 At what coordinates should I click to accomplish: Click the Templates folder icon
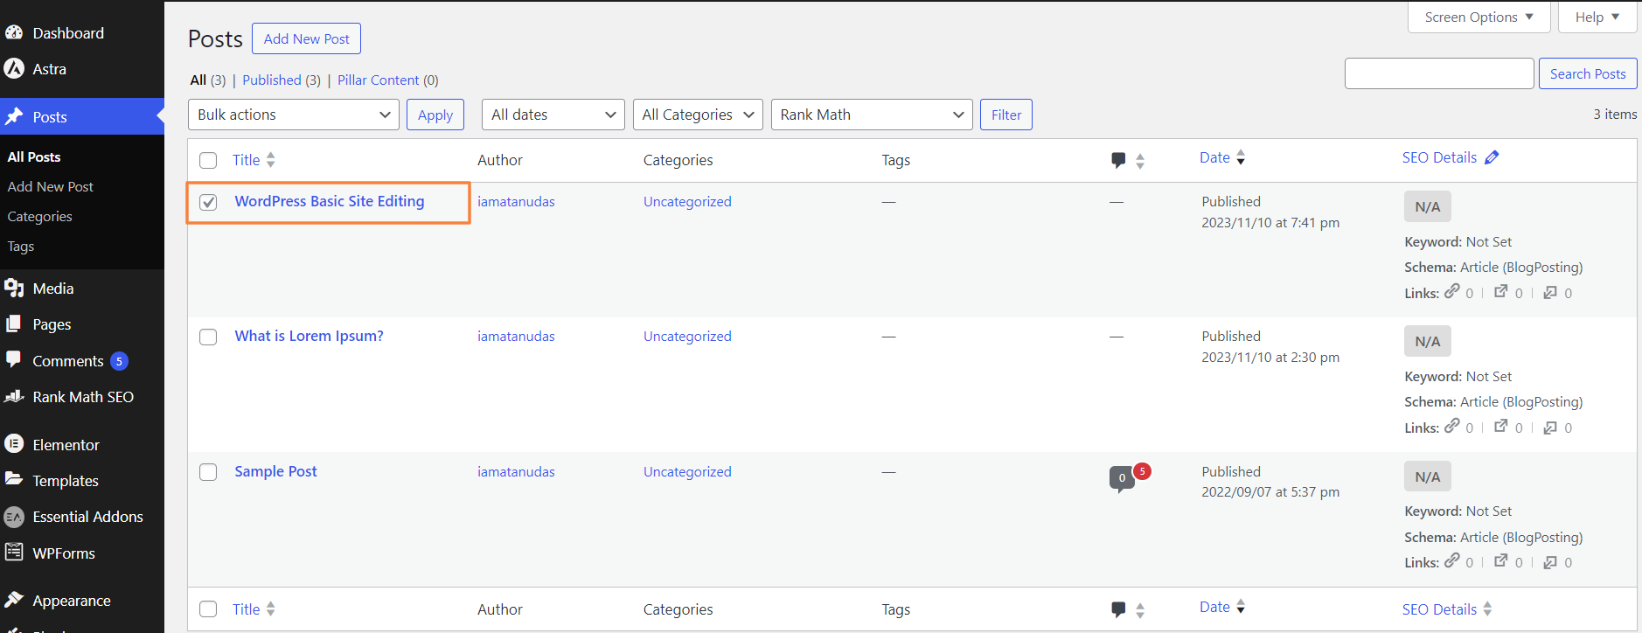14,479
